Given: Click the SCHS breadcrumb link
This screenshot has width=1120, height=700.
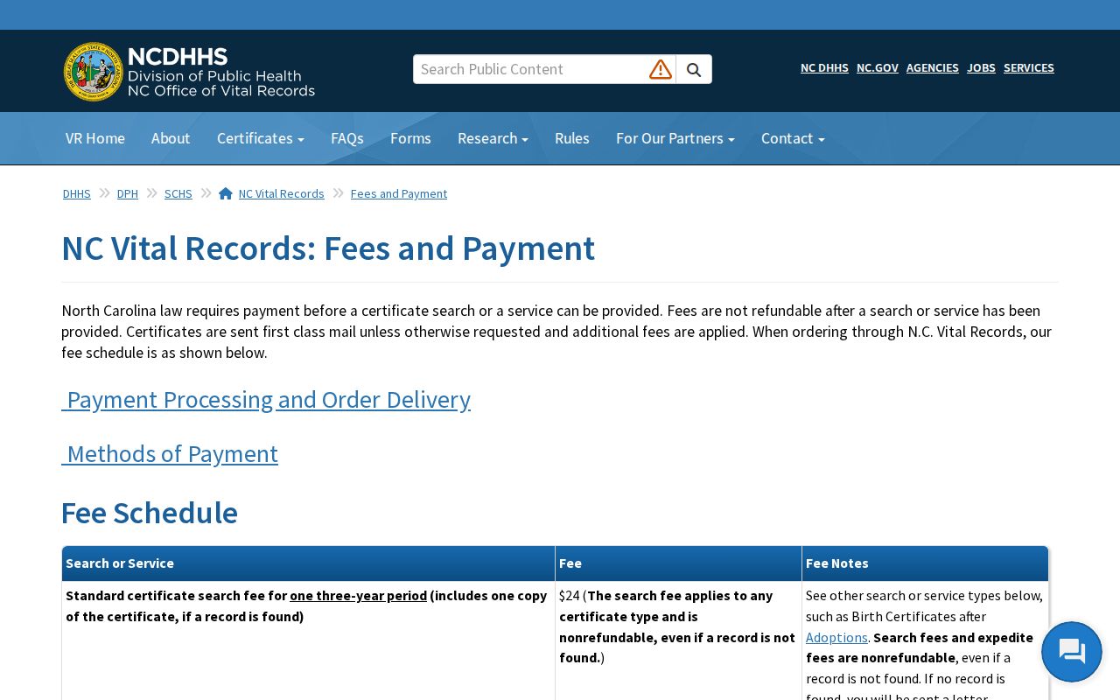Looking at the screenshot, I should [178, 193].
